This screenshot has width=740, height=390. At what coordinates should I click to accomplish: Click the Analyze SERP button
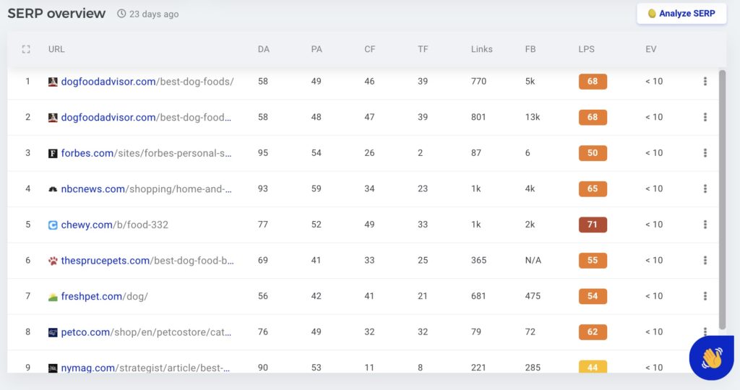681,14
